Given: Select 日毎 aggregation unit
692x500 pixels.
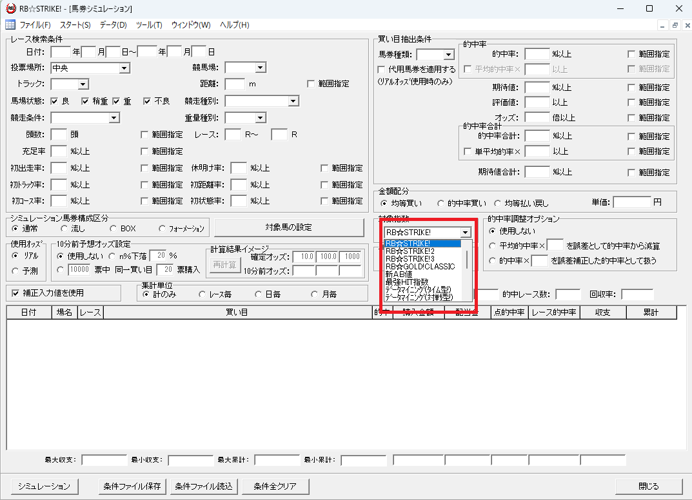Looking at the screenshot, I should point(258,294).
